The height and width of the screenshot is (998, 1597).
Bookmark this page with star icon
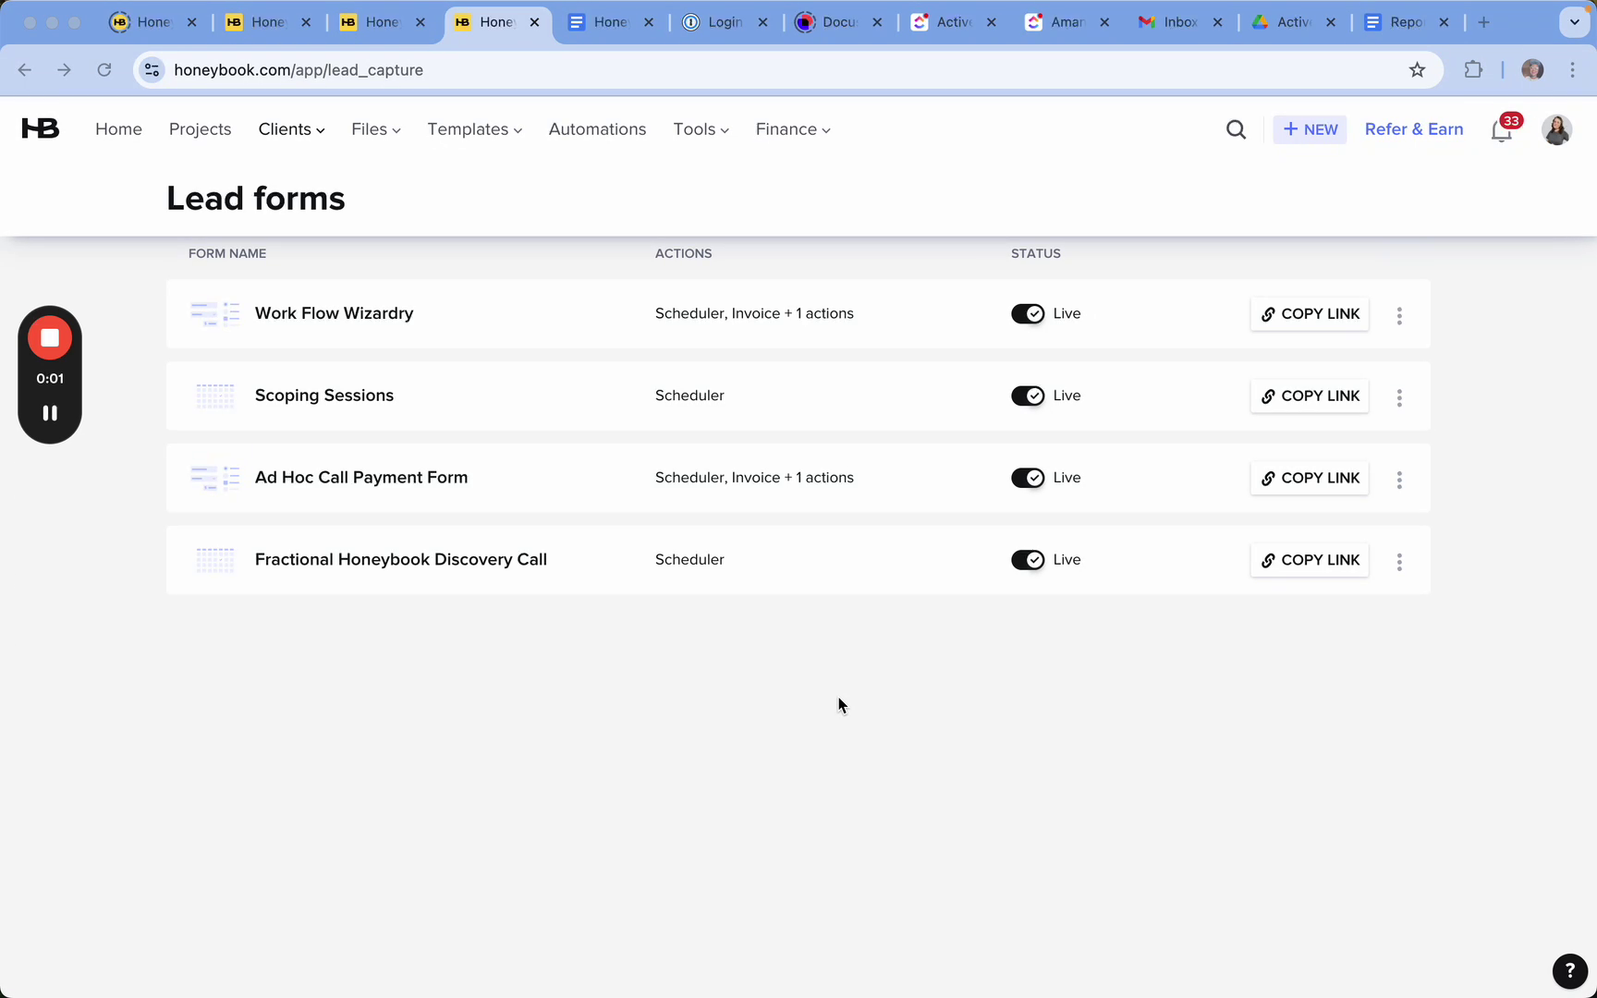tap(1417, 70)
